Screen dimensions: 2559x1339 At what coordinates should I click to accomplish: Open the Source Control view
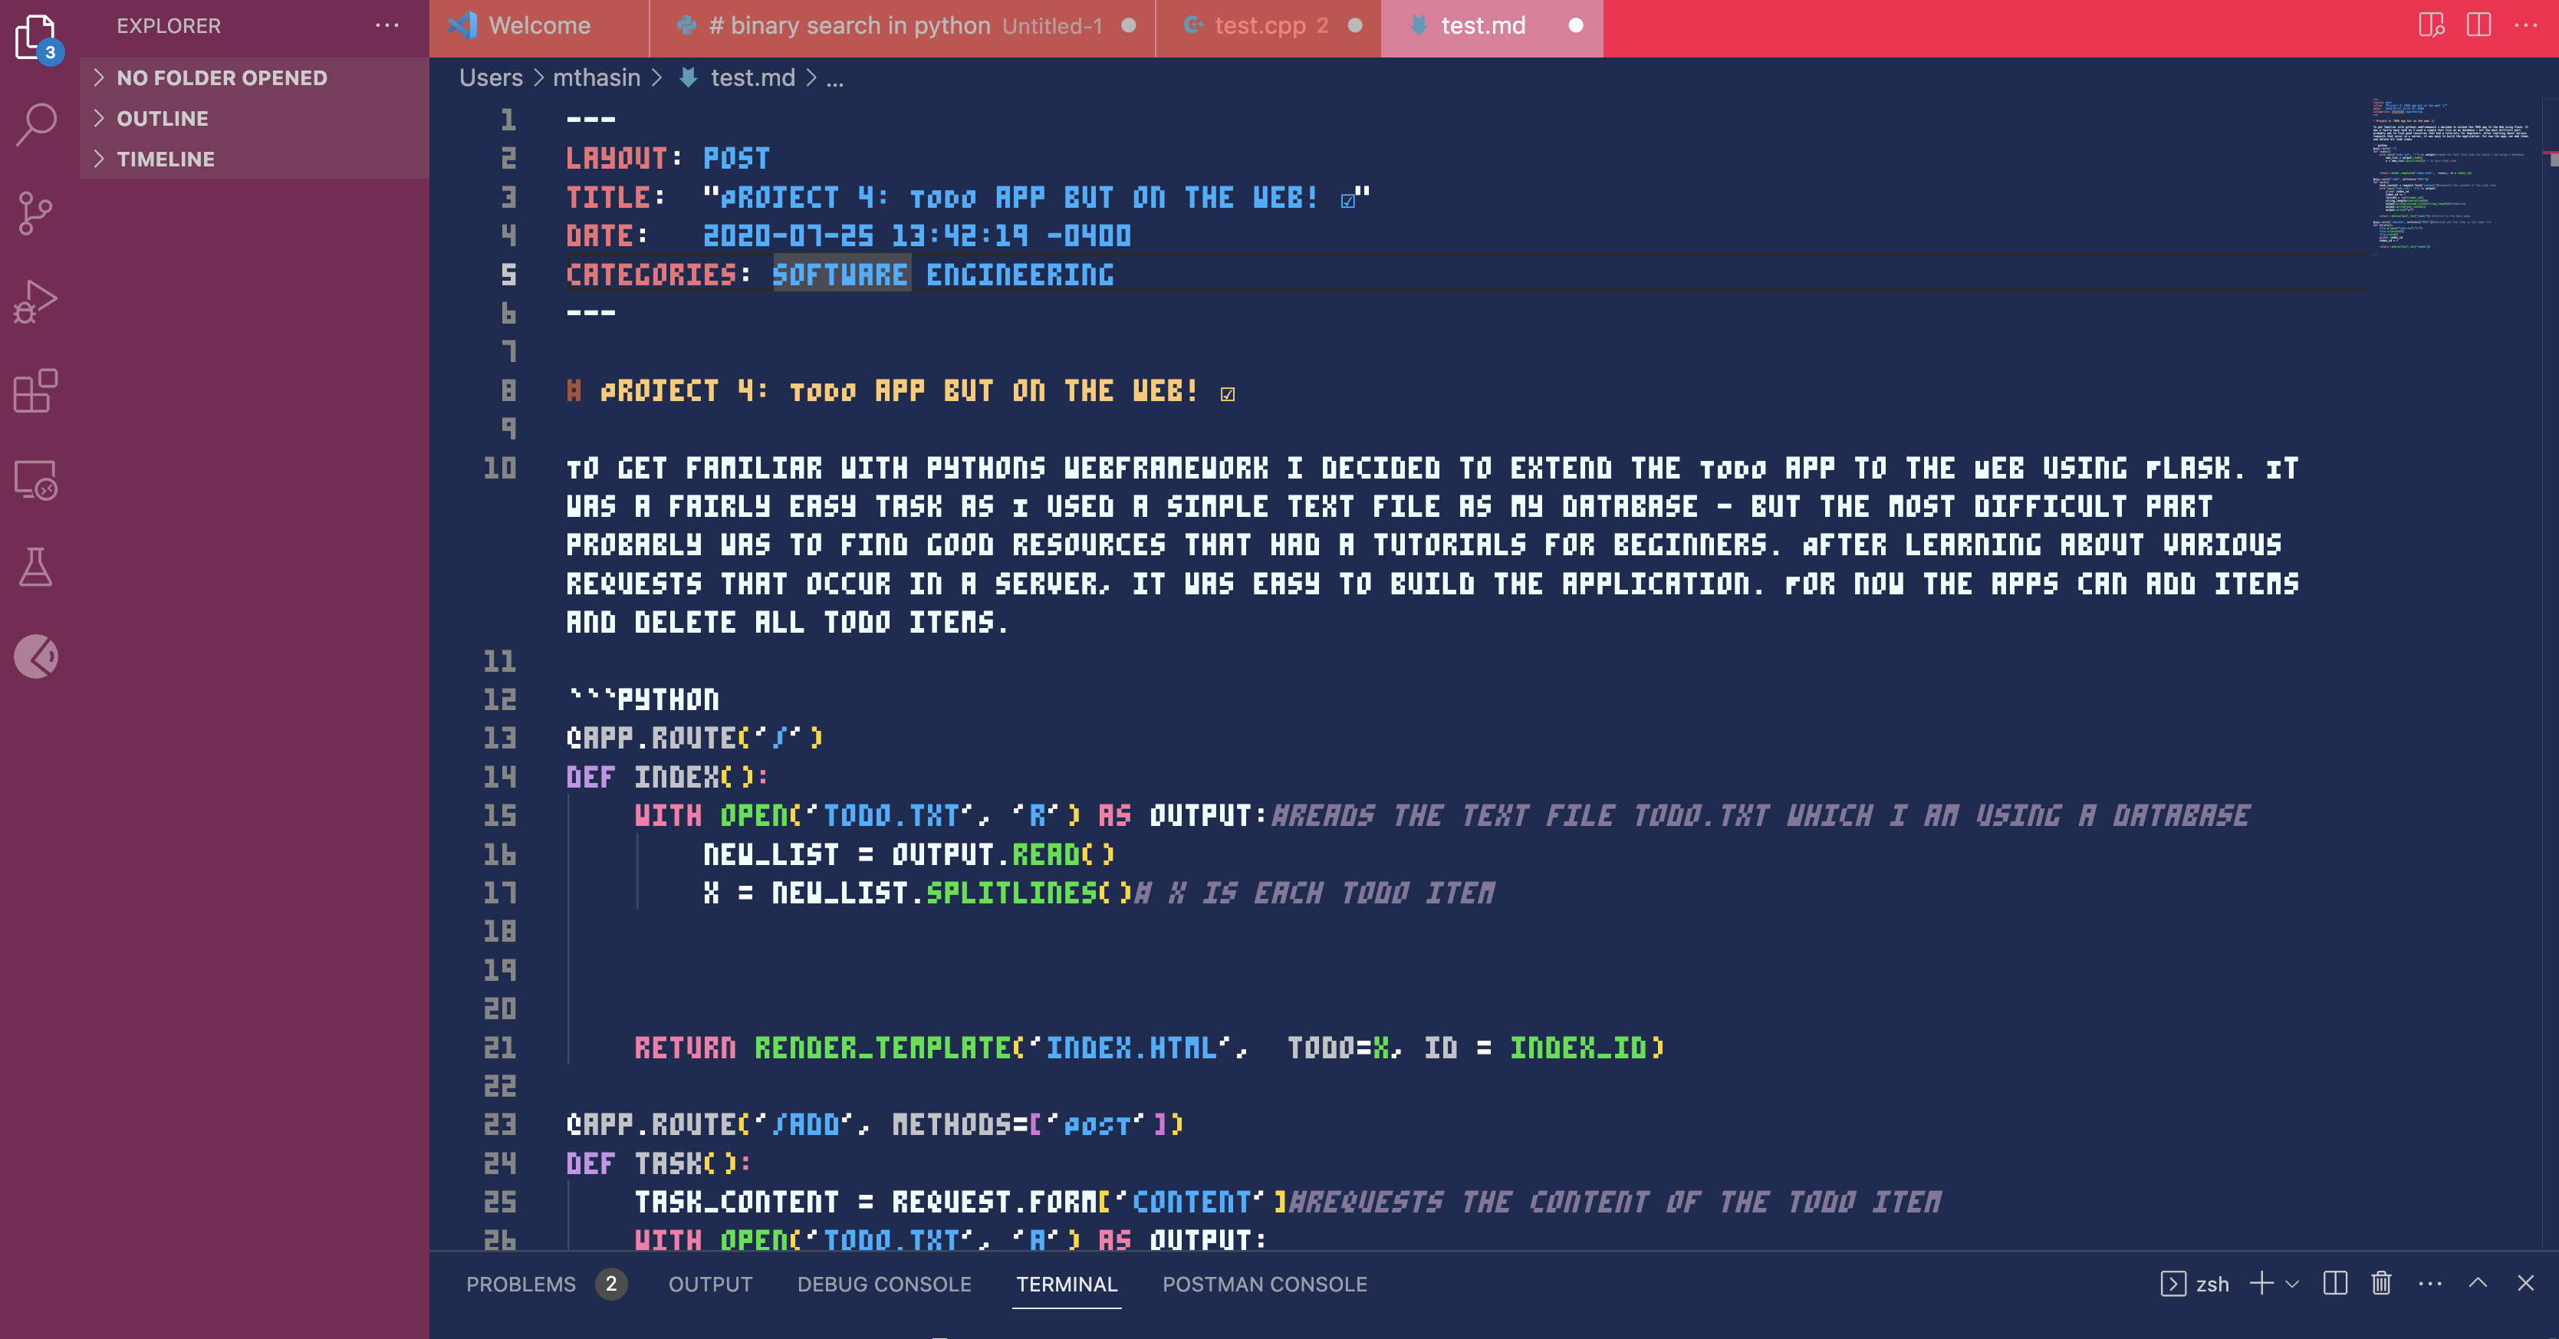36,213
